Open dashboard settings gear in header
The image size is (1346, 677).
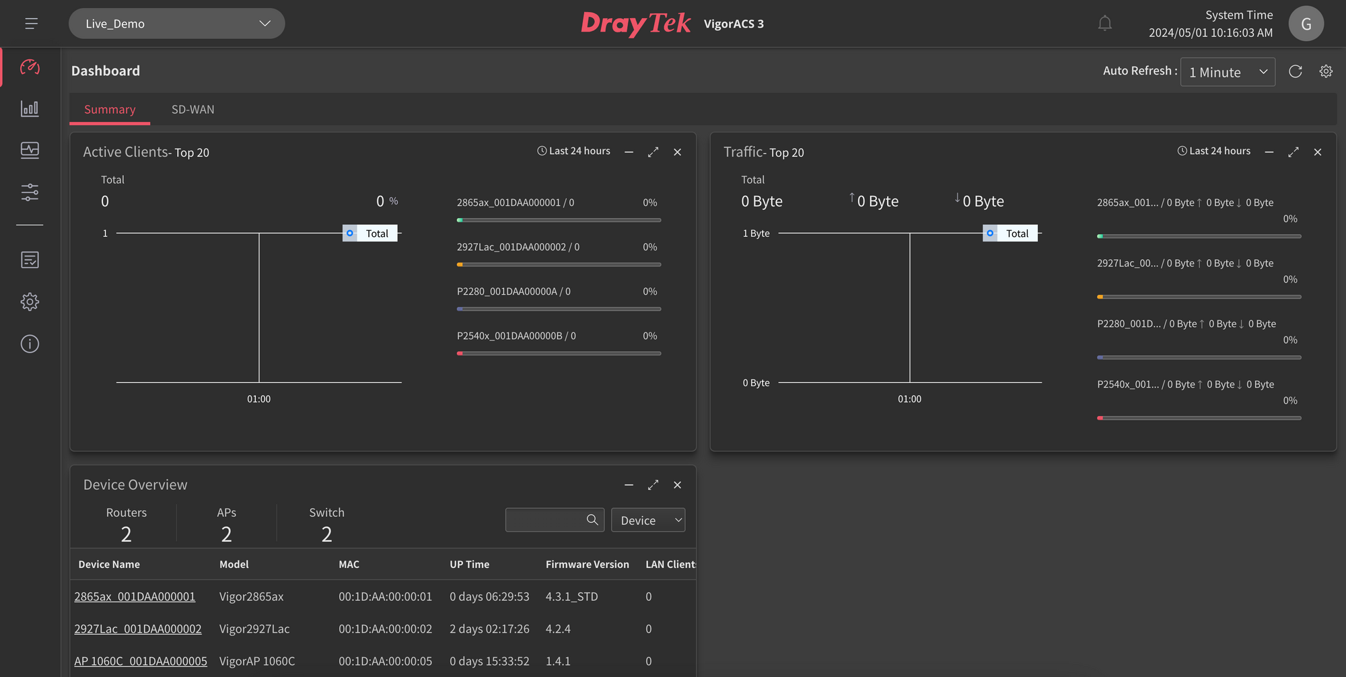pyautogui.click(x=1325, y=71)
